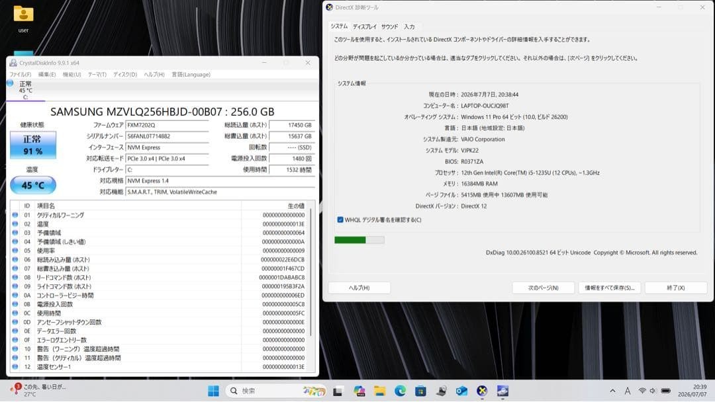Open the weather widget on the taskbar

pyautogui.click(x=39, y=390)
